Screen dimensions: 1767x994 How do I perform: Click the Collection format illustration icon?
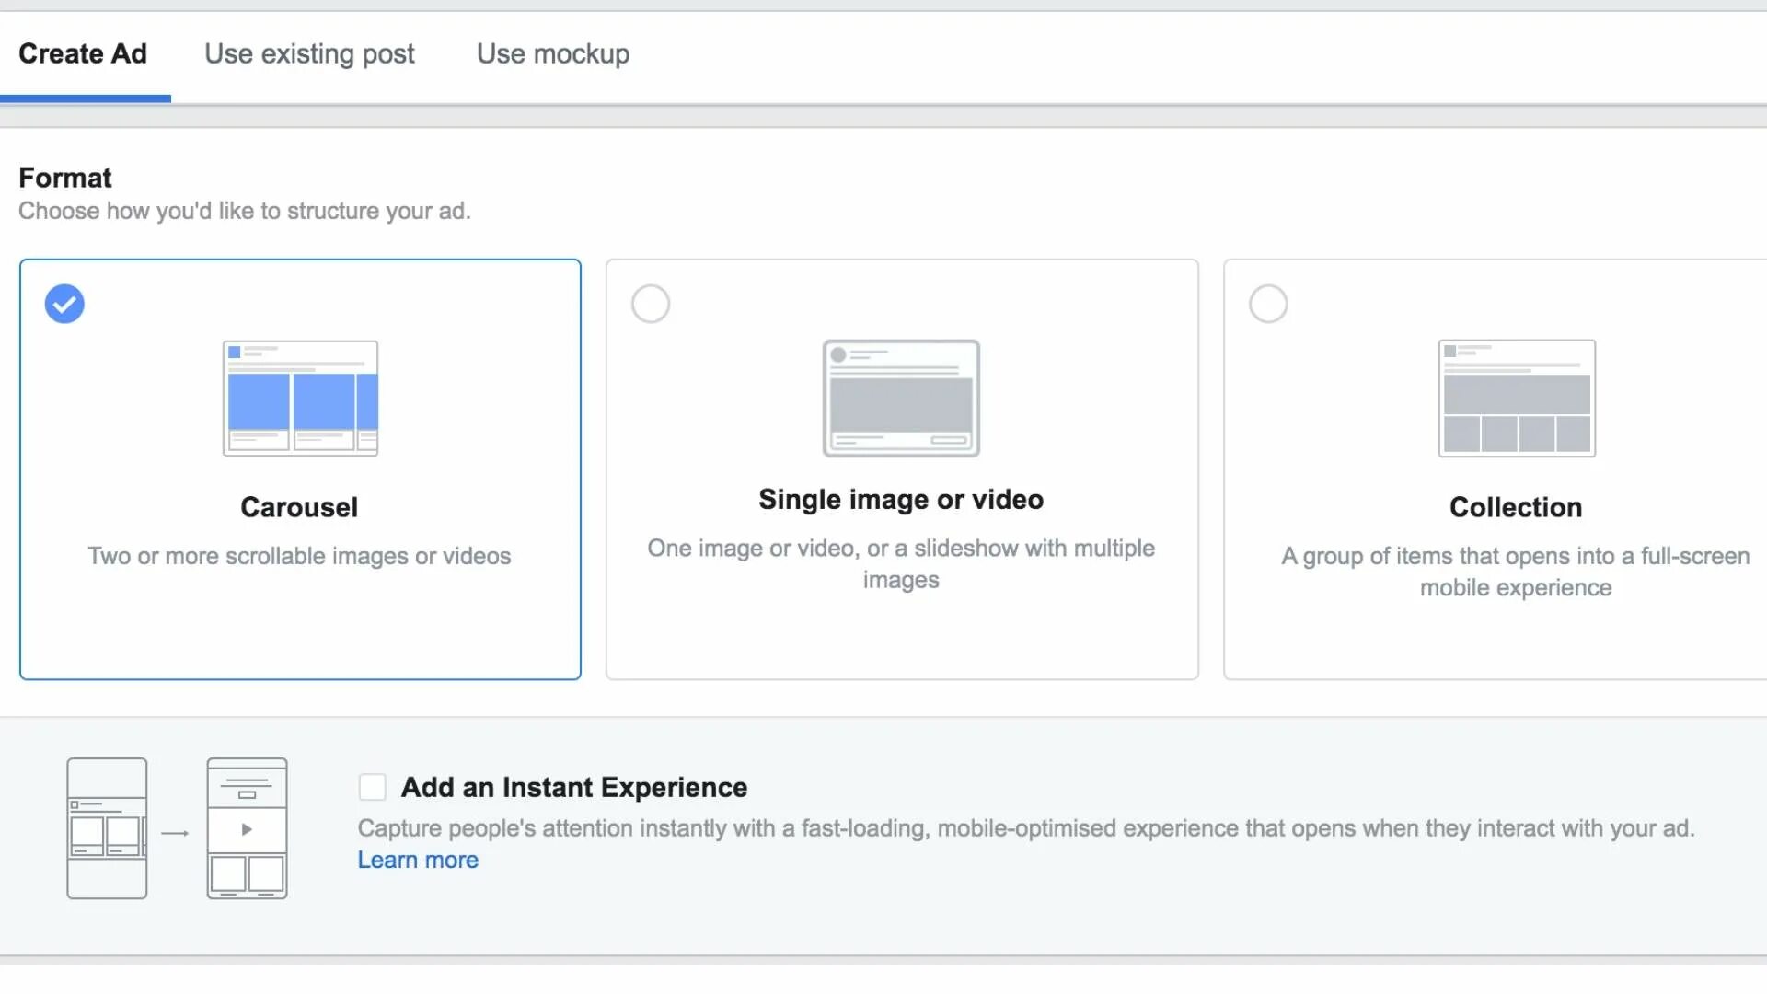tap(1517, 398)
